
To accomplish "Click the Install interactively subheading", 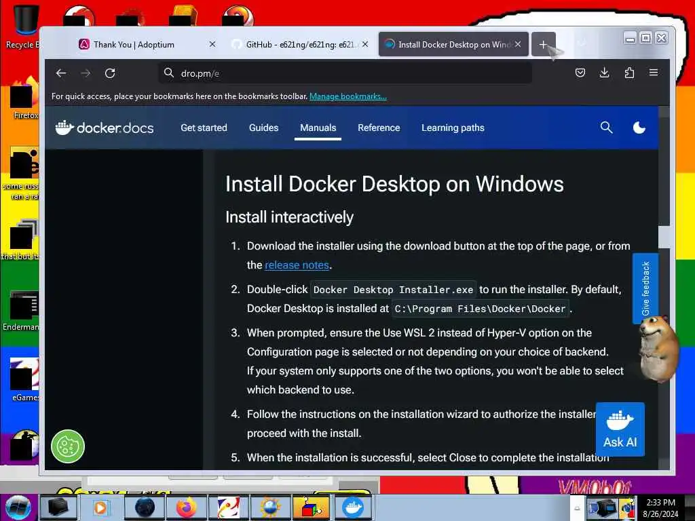I will click(289, 217).
